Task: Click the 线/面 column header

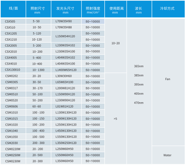Action: (x=13, y=9)
